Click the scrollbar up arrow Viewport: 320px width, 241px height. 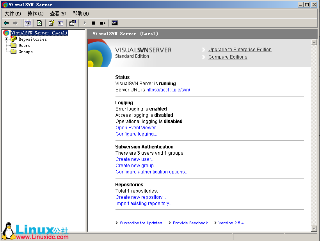click(x=314, y=42)
